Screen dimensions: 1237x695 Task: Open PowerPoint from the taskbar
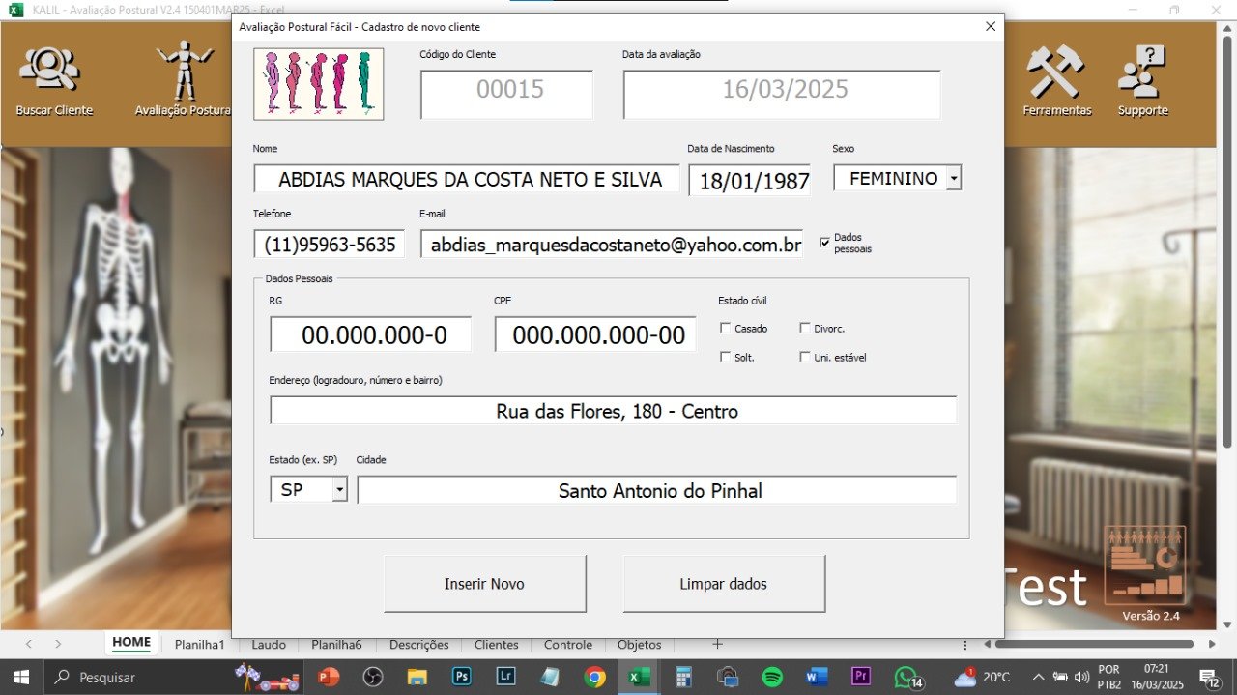(329, 677)
